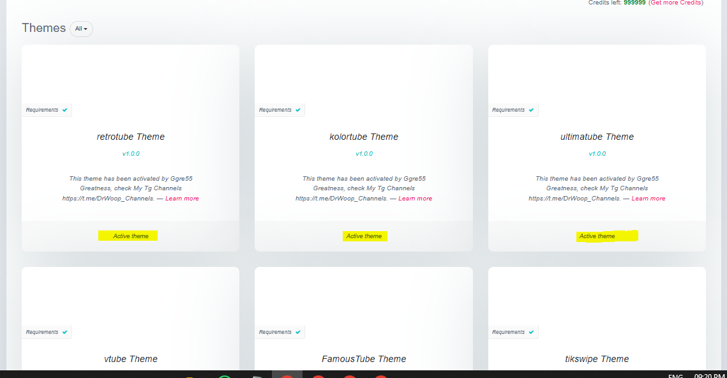Click Active theme button on kolortube card

pos(365,236)
